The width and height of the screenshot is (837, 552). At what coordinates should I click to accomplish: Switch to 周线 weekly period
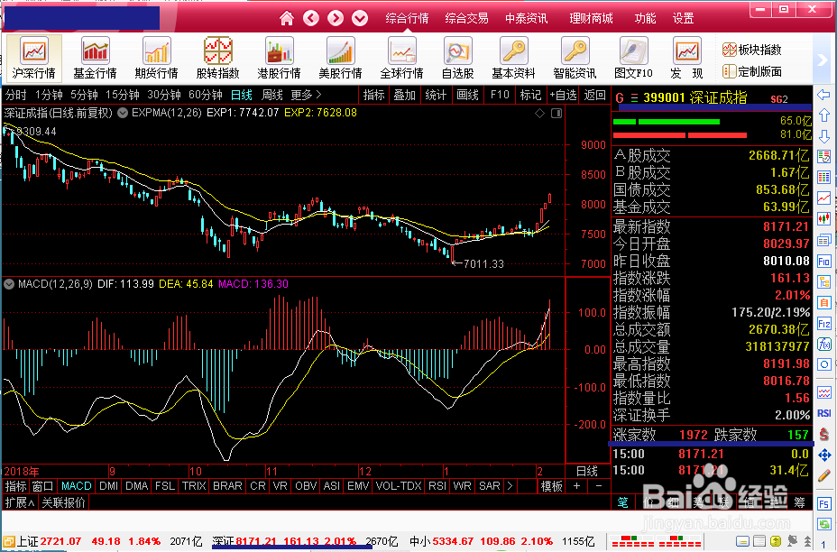(271, 95)
